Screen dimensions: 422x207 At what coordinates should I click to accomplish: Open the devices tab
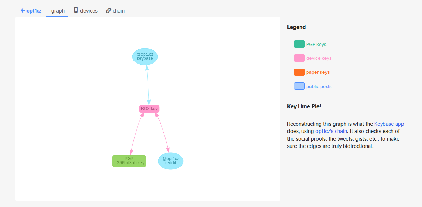(x=85, y=11)
